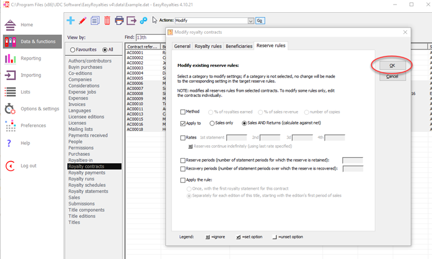Click the red trash Delete icon
The height and width of the screenshot is (259, 432).
tap(107, 20)
